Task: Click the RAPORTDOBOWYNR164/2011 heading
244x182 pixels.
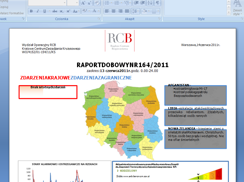Action: pyautogui.click(x=123, y=65)
